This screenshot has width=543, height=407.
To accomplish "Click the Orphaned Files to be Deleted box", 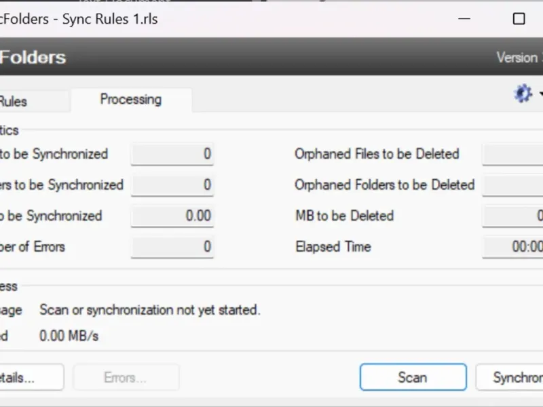I will tap(513, 154).
